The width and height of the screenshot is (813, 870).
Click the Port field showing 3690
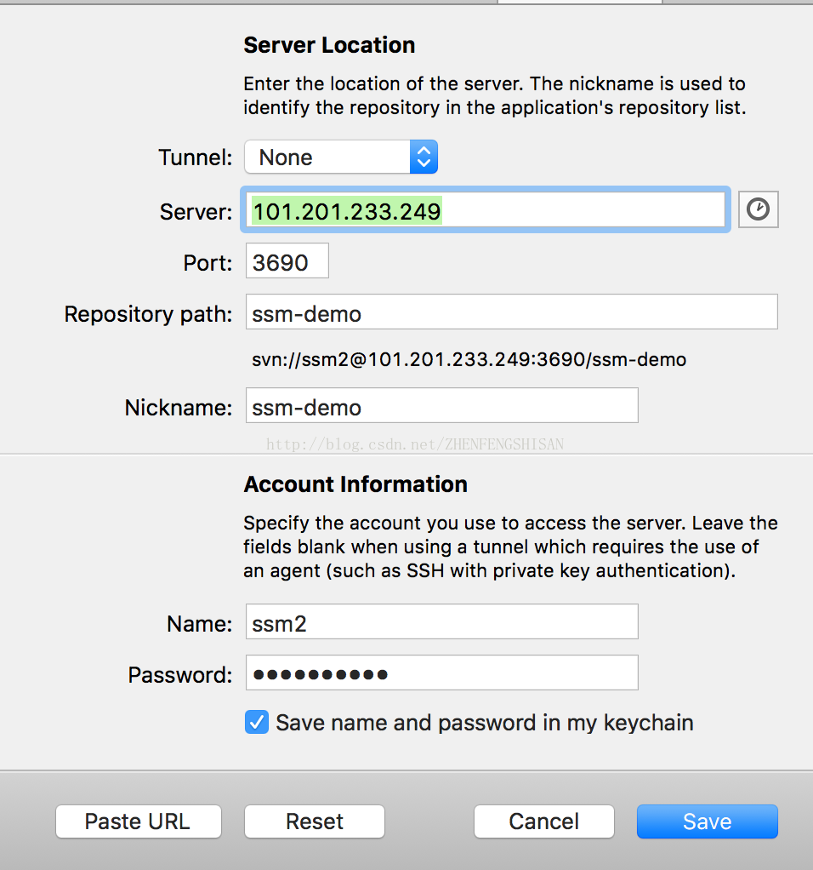(287, 260)
